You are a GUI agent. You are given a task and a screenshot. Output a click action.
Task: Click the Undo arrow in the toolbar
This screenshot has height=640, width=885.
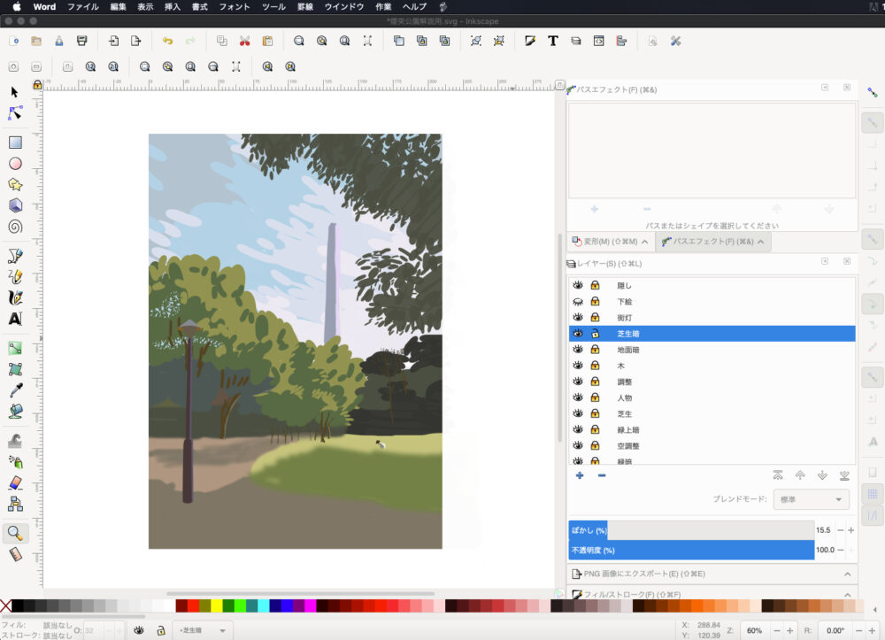coord(167,41)
